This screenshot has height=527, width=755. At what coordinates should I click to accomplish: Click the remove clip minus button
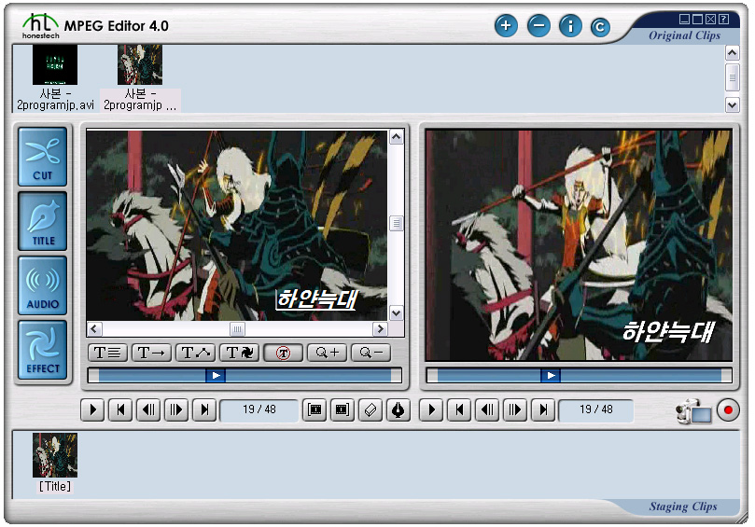click(538, 25)
